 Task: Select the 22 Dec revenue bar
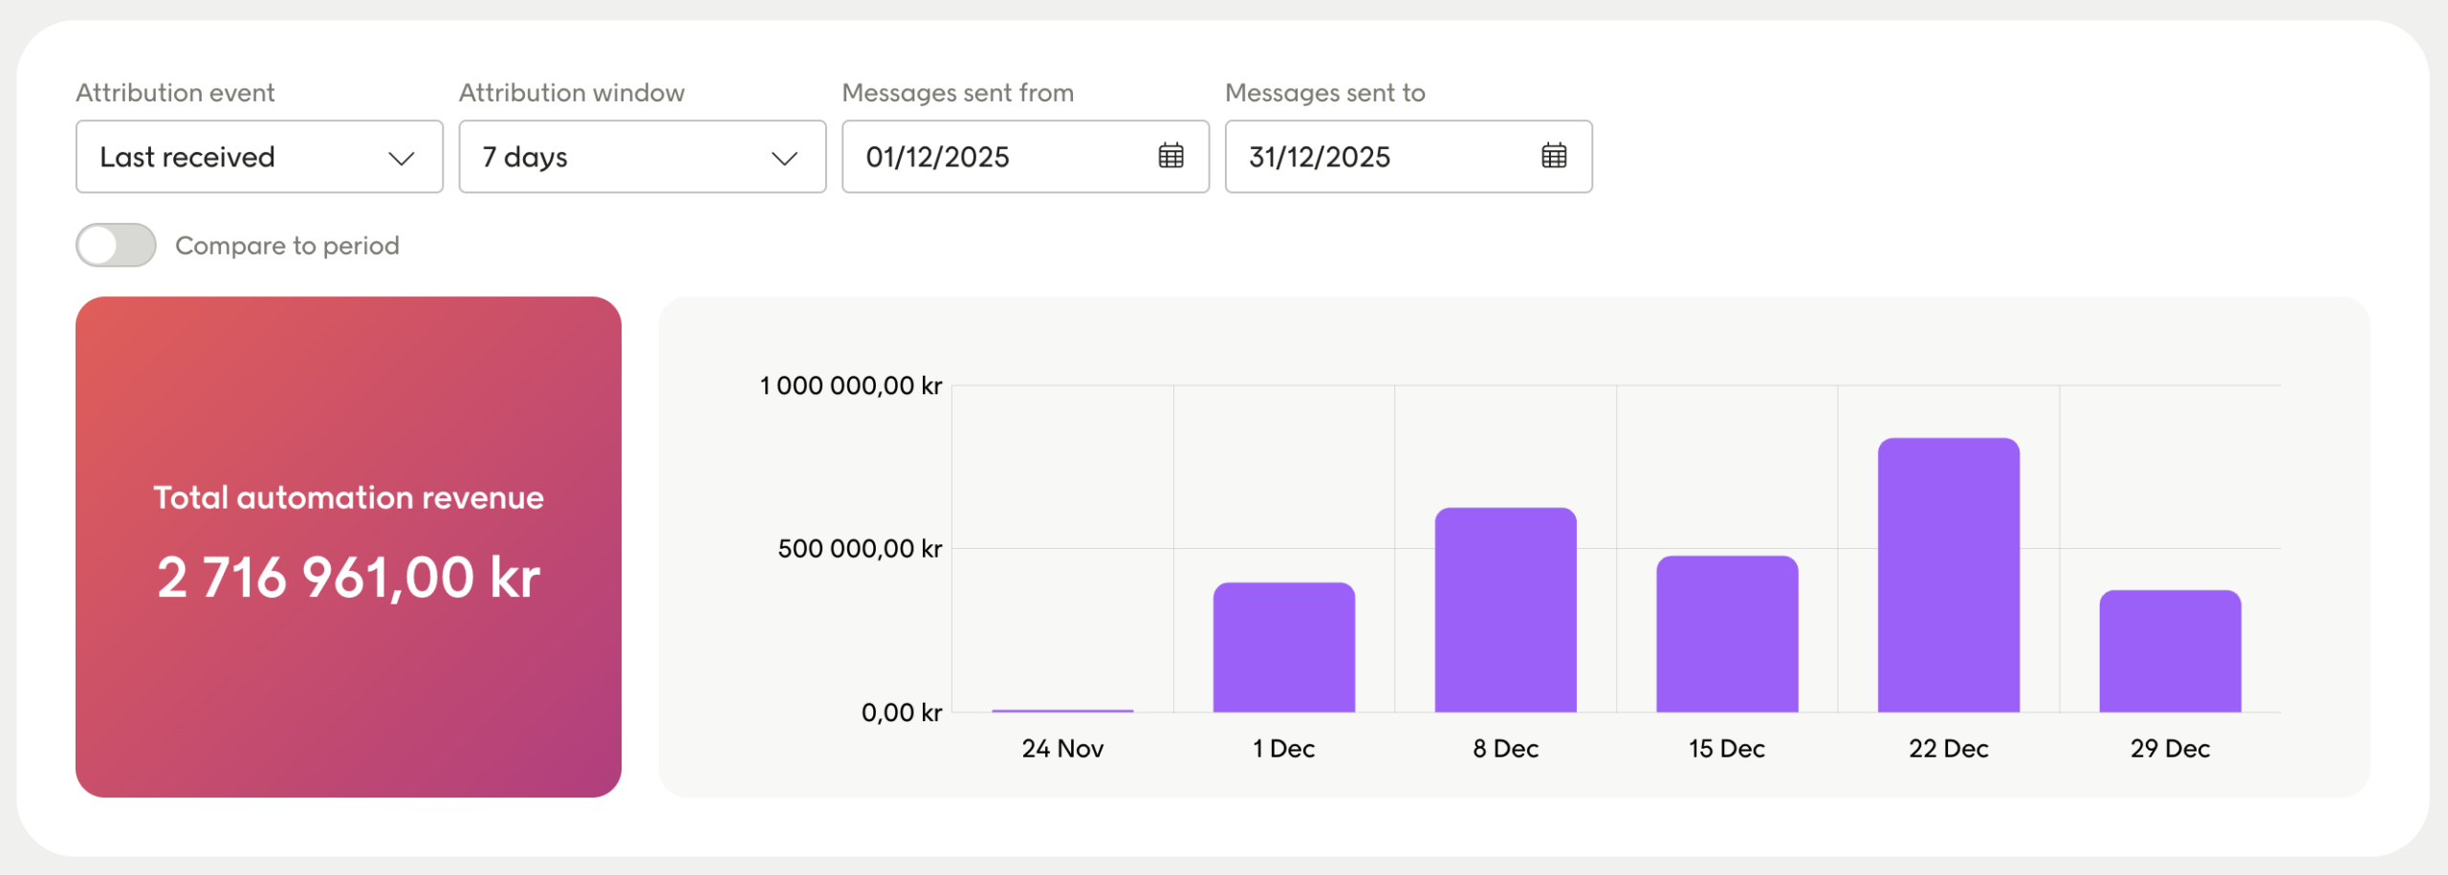1948,576
